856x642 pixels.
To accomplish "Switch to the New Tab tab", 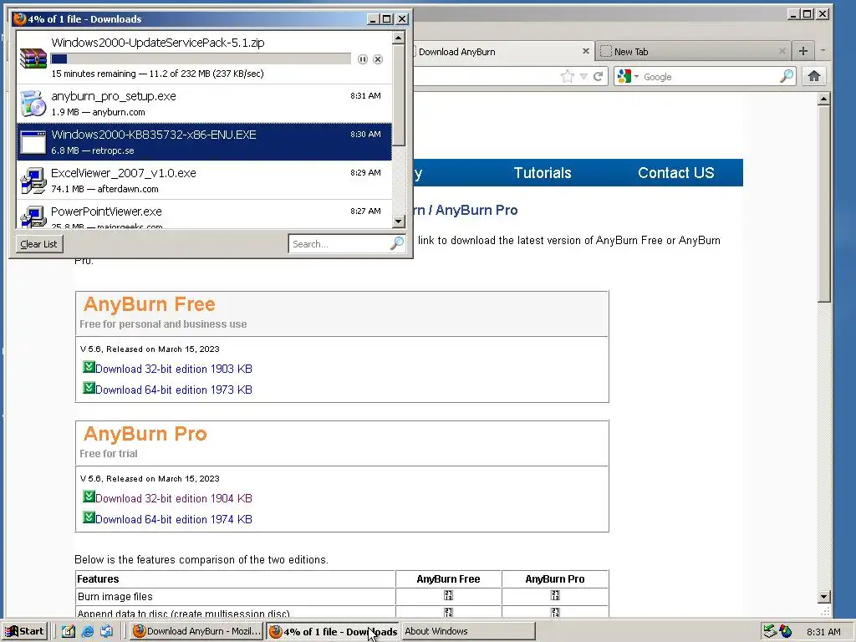I will 693,51.
